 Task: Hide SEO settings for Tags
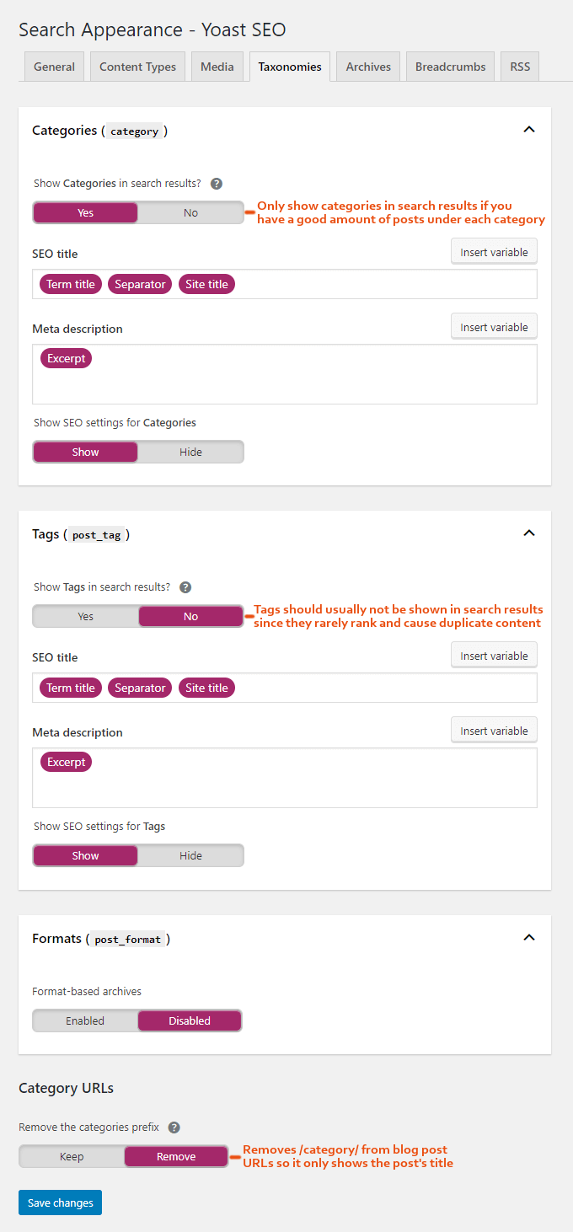190,854
